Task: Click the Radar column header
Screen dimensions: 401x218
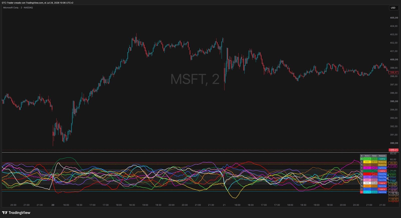Action: [374, 156]
